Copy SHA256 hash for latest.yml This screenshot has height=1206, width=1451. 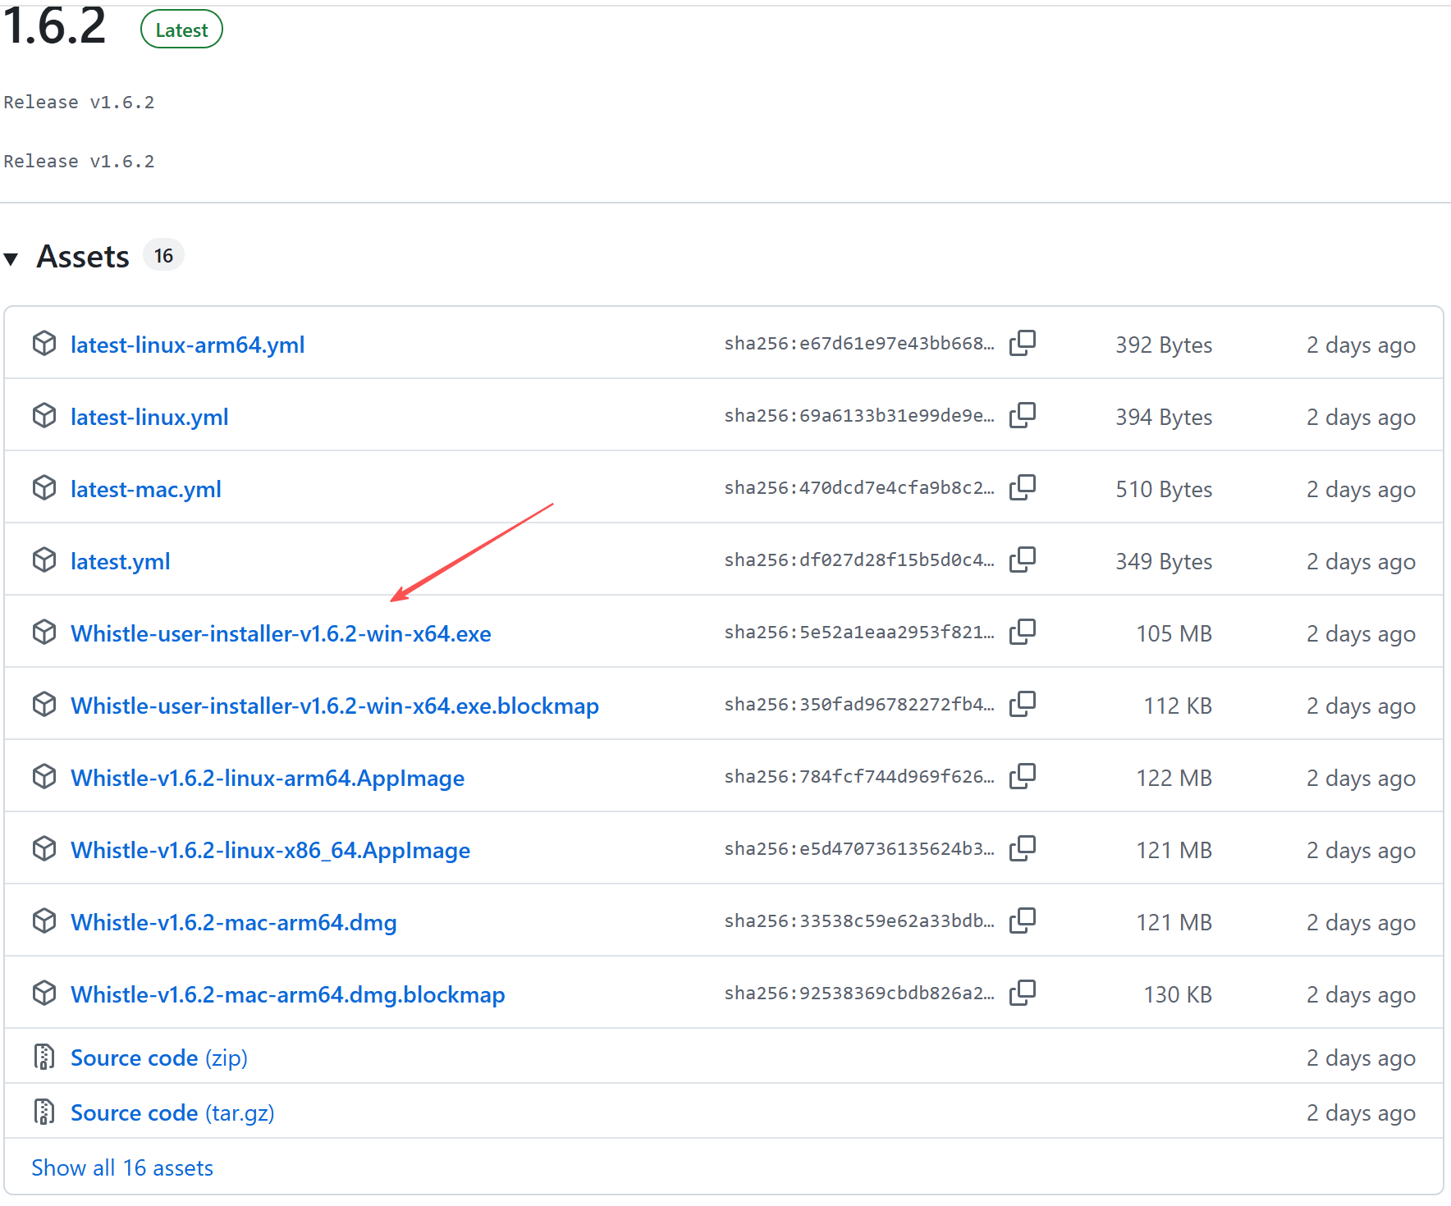1022,560
